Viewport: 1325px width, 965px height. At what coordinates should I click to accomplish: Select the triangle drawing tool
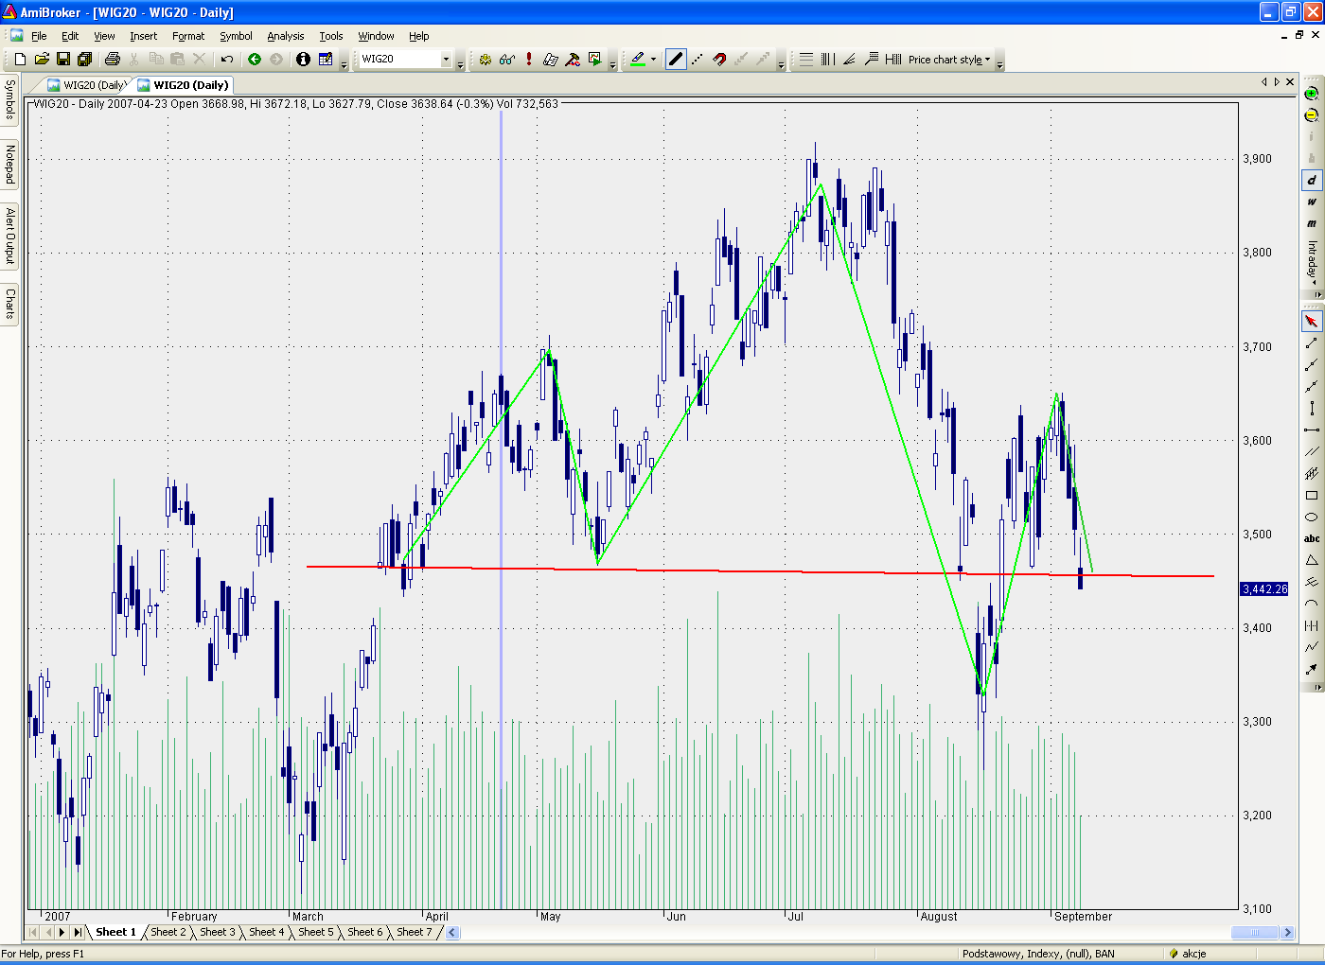(1312, 561)
